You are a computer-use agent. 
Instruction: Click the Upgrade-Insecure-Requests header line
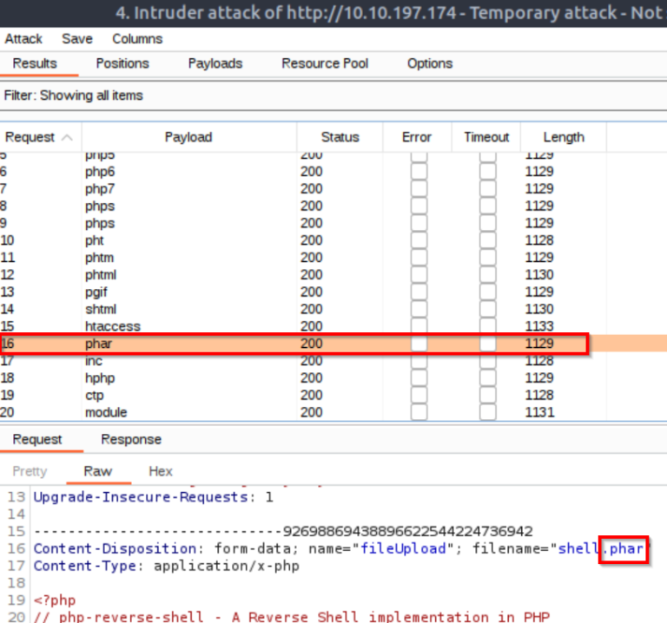153,497
